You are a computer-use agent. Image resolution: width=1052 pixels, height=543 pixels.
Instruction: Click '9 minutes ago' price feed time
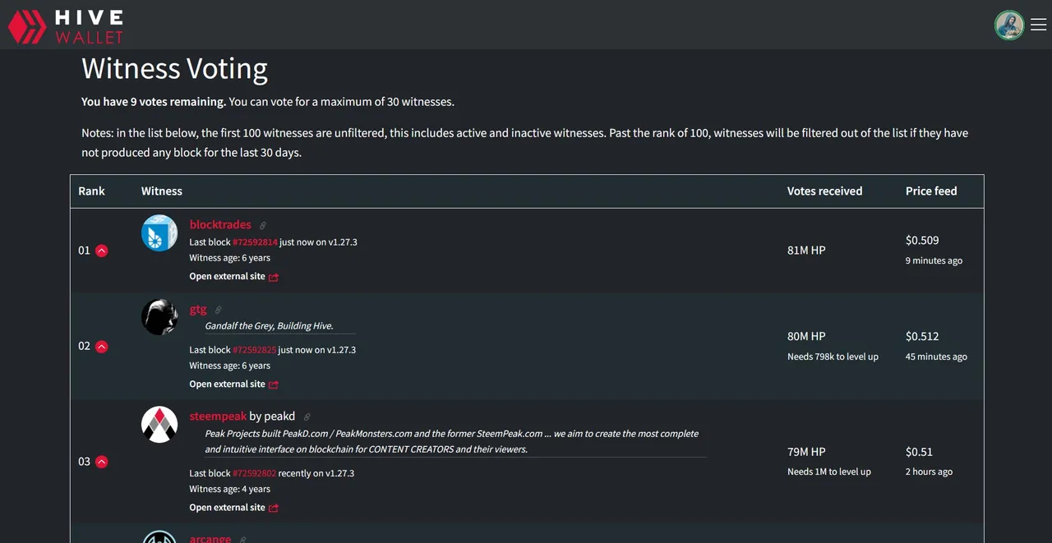click(934, 260)
